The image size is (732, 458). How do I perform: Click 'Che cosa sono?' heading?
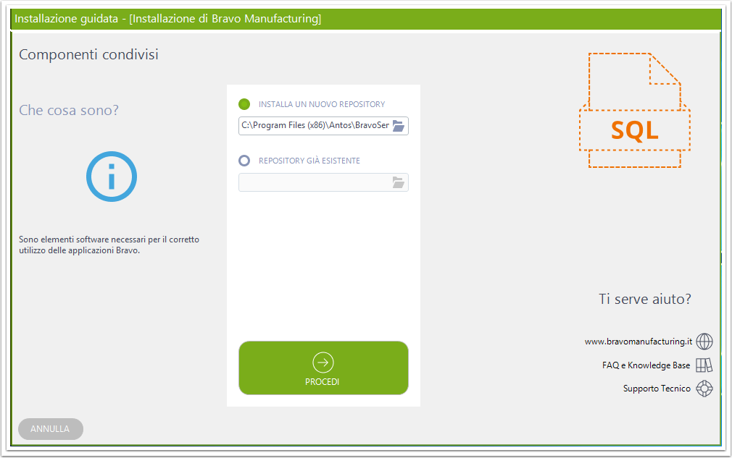(x=69, y=111)
